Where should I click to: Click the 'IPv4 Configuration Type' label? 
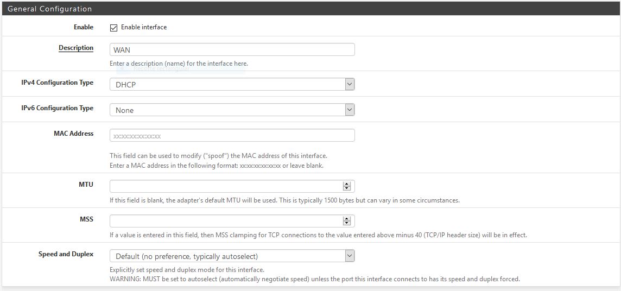tap(57, 83)
